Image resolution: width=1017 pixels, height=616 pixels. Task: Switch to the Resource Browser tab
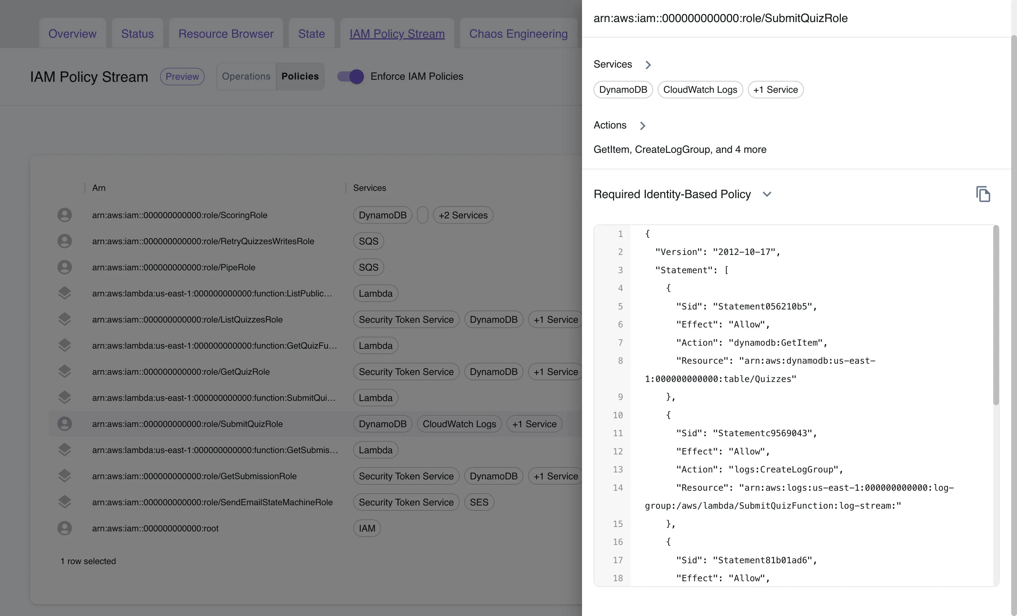226,33
